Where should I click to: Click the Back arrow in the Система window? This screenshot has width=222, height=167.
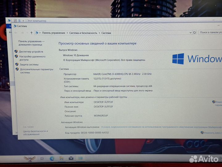tap(16, 33)
